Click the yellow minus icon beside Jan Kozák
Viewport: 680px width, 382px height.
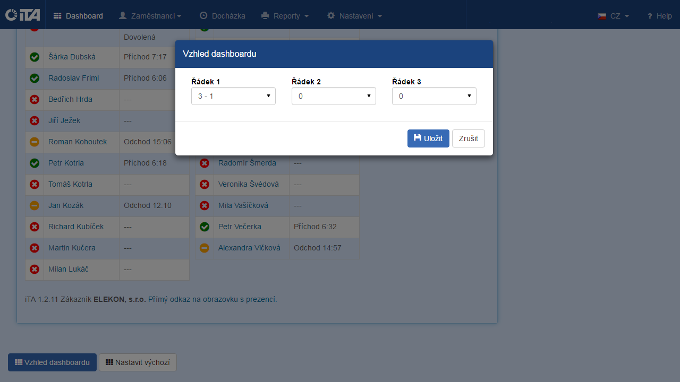(x=34, y=205)
